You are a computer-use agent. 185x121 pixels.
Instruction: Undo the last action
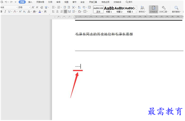click(x=6, y=2)
